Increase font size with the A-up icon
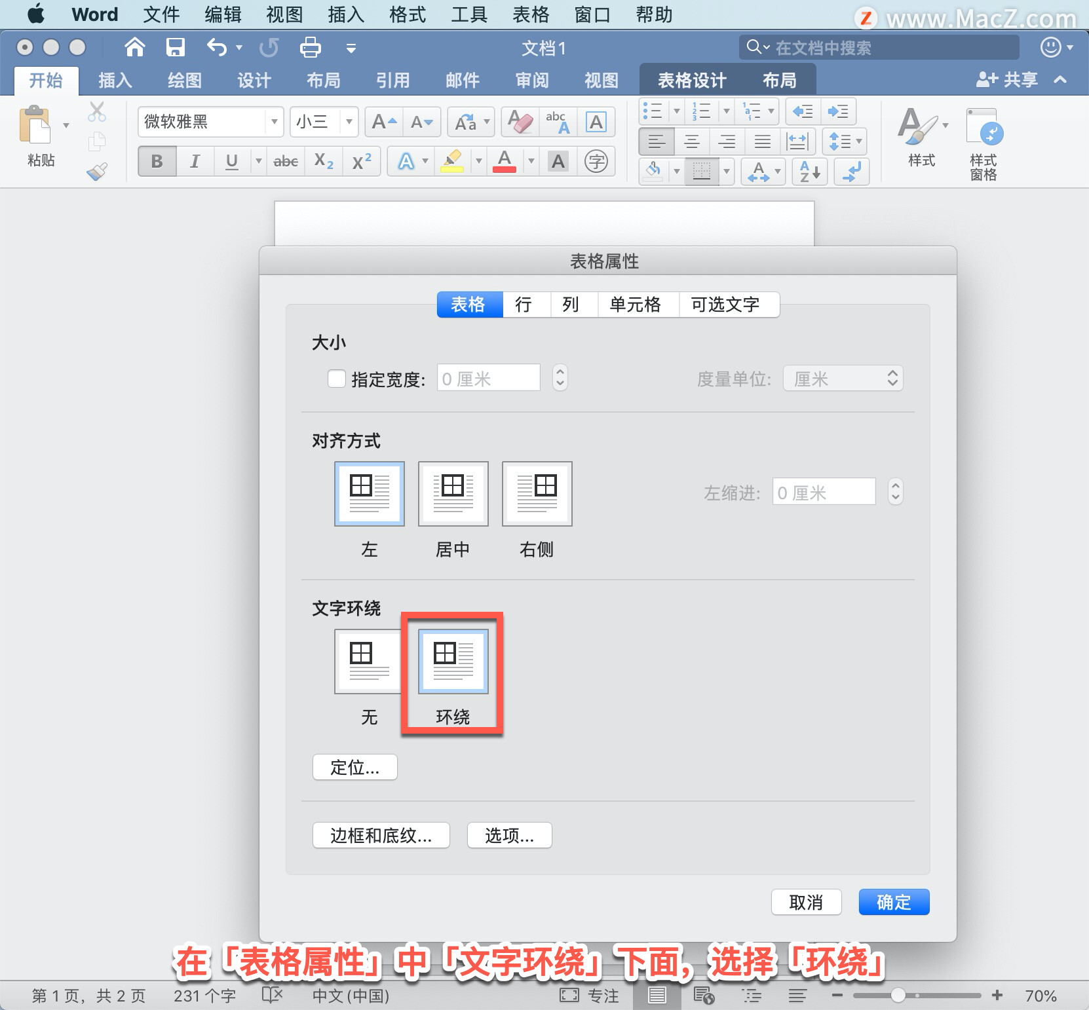The image size is (1089, 1010). point(384,122)
